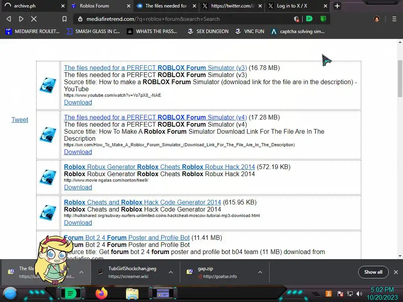
Task: Open the Forum Simulator (v3) title link
Action: (x=155, y=68)
